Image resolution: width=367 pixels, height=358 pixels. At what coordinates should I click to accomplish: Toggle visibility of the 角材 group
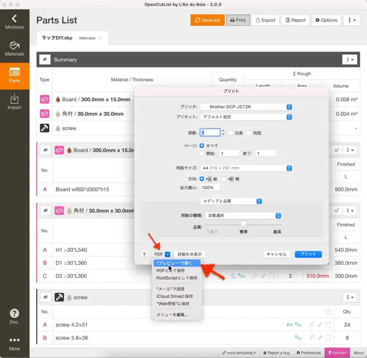click(46, 211)
